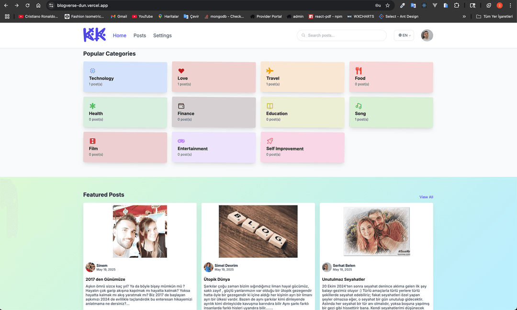Click the Self Improvement rocket icon

point(270,141)
